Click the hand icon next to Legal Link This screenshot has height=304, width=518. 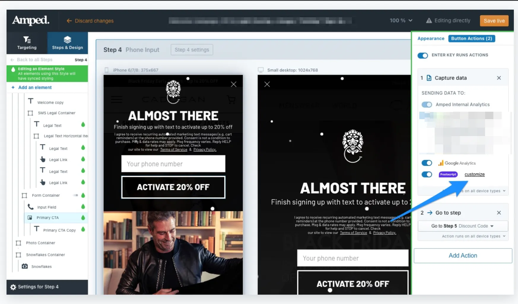coord(43,159)
